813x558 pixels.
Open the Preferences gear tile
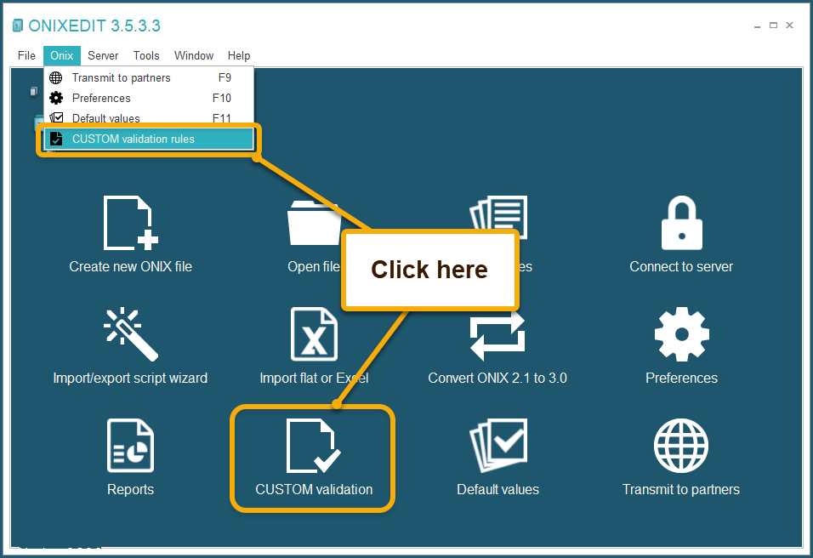point(682,334)
